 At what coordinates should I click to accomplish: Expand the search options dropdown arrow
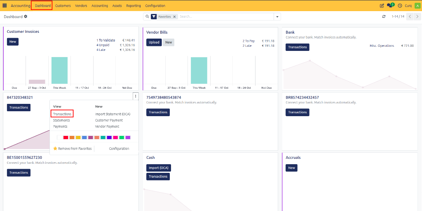277,16
